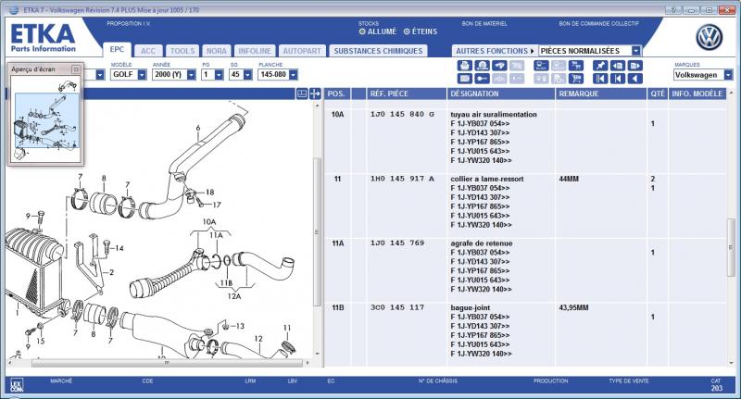Open dropdown partly hidden behind preview panel
741x399 pixels.
pos(100,75)
